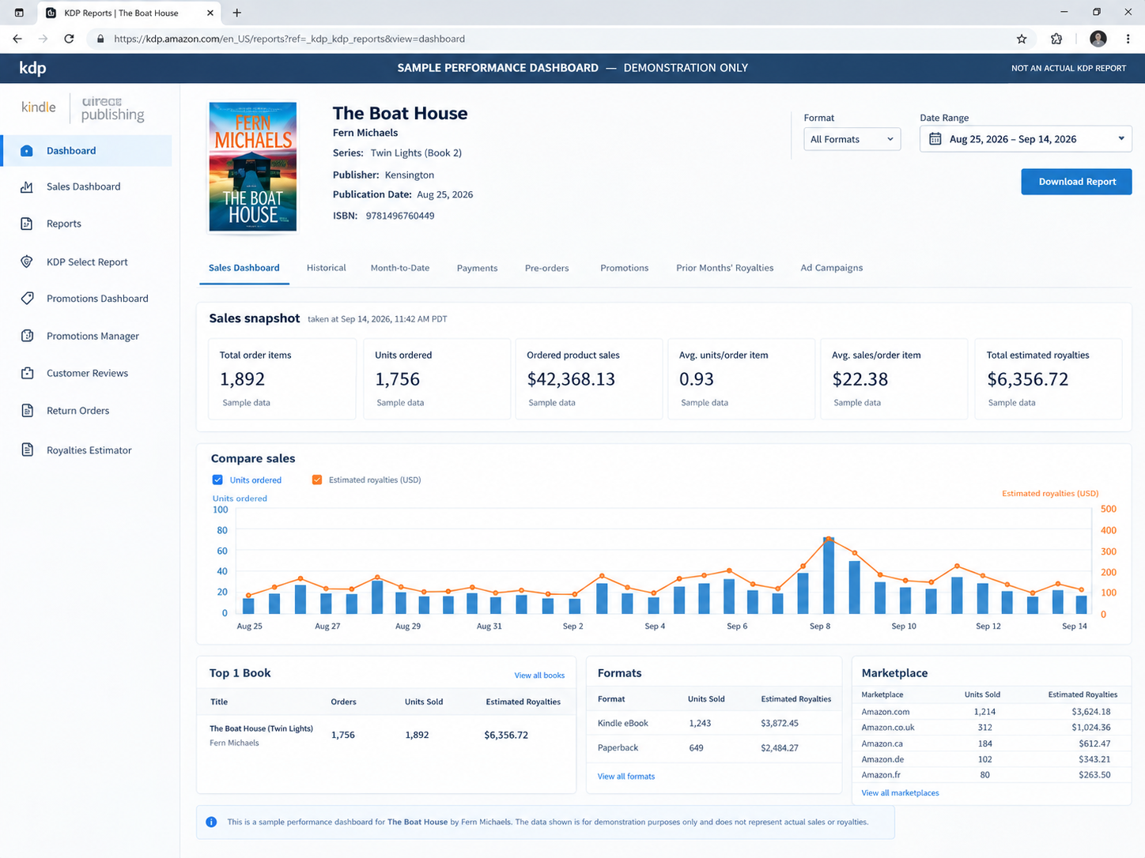Open the browser extensions puzzle icon
1145x858 pixels.
point(1056,39)
